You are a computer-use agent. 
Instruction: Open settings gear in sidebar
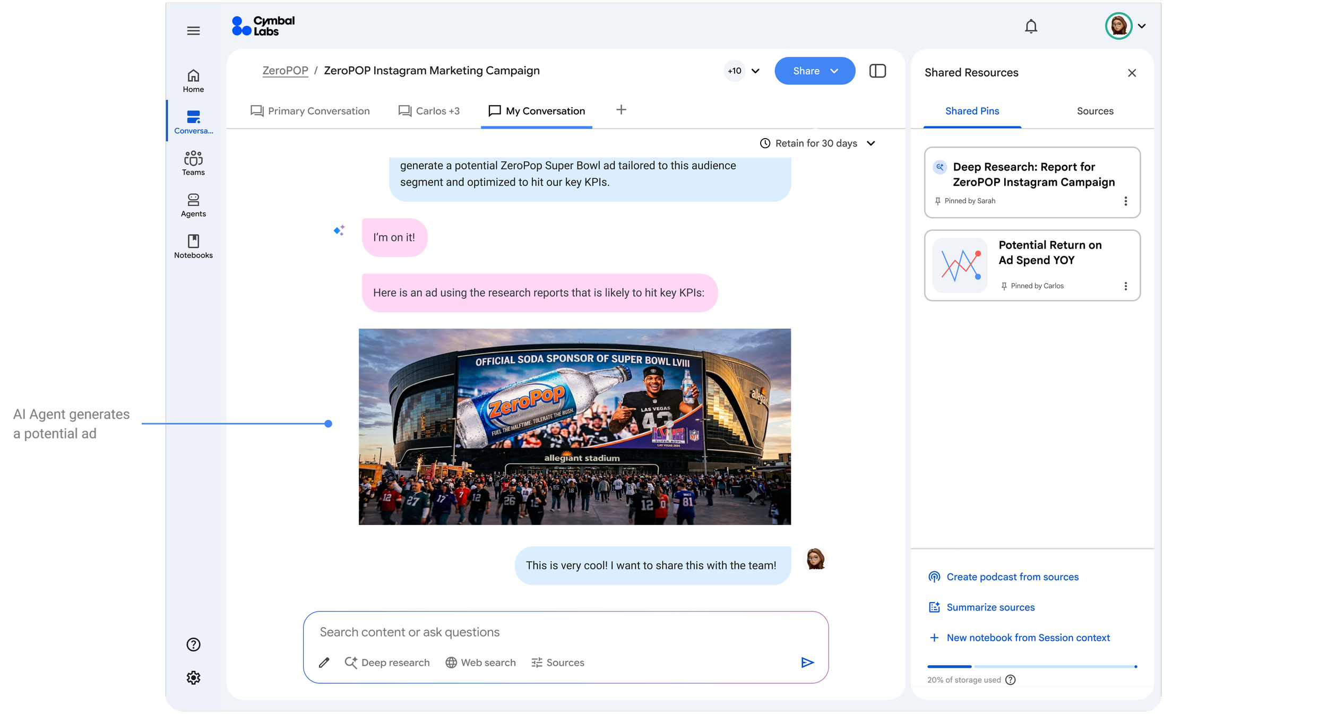pyautogui.click(x=193, y=678)
